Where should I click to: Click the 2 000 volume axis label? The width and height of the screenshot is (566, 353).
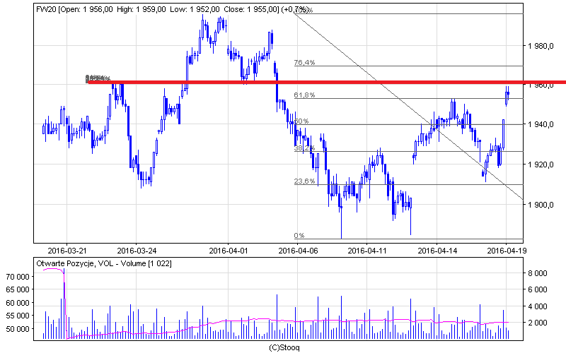(x=538, y=323)
